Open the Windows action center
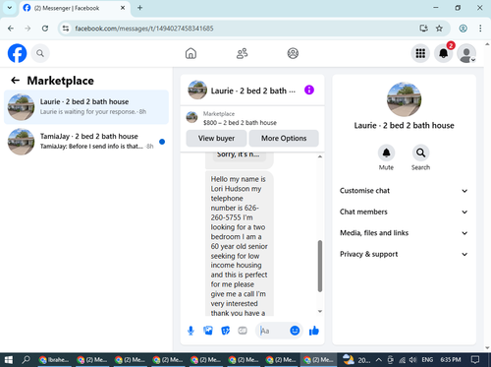 click(475, 360)
